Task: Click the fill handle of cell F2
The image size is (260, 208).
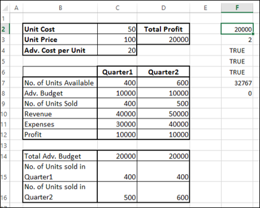Action: point(253,34)
